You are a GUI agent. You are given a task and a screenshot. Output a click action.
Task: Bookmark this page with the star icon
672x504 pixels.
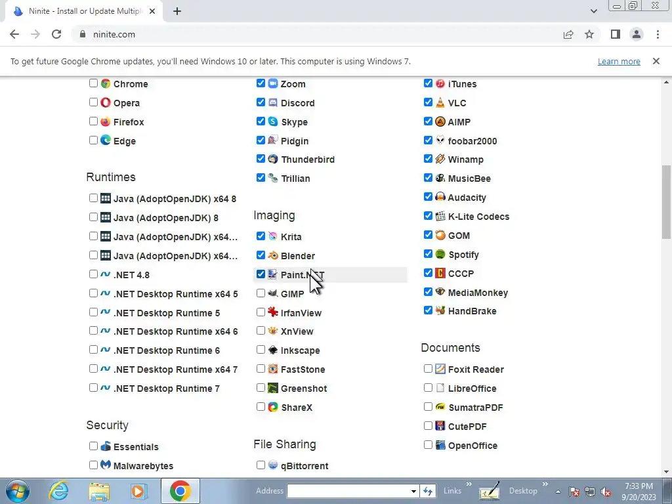[x=589, y=34]
